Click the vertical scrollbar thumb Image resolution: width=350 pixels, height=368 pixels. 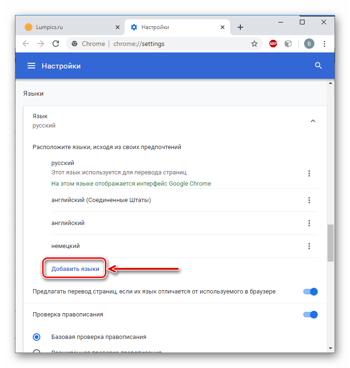(330, 243)
